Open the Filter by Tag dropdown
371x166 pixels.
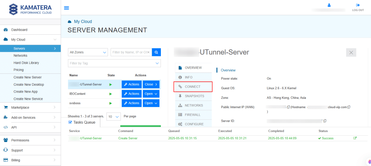(x=114, y=63)
